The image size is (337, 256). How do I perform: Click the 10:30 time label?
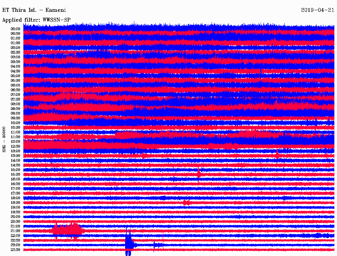point(15,128)
